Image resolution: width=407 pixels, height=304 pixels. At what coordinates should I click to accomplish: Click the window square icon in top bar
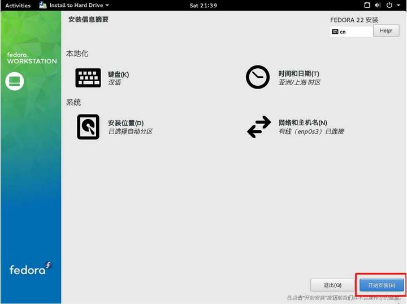coord(367,5)
